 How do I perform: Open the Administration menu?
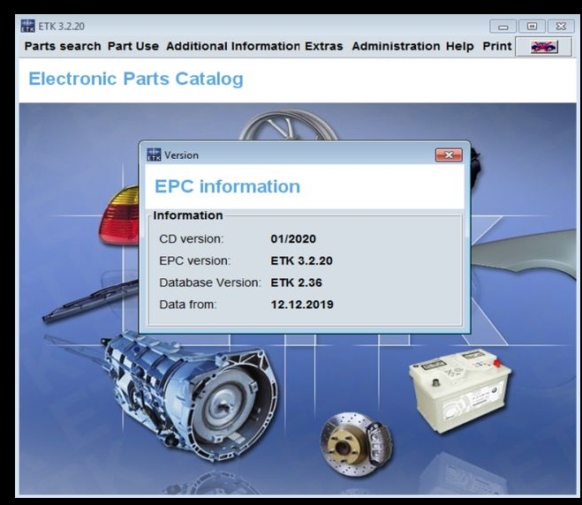coord(396,47)
